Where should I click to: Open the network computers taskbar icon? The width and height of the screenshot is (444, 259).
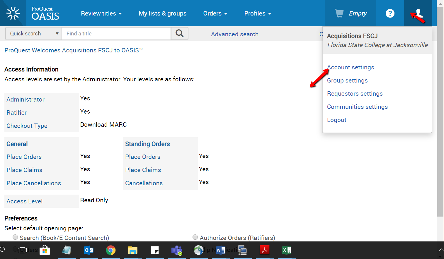tap(242, 250)
